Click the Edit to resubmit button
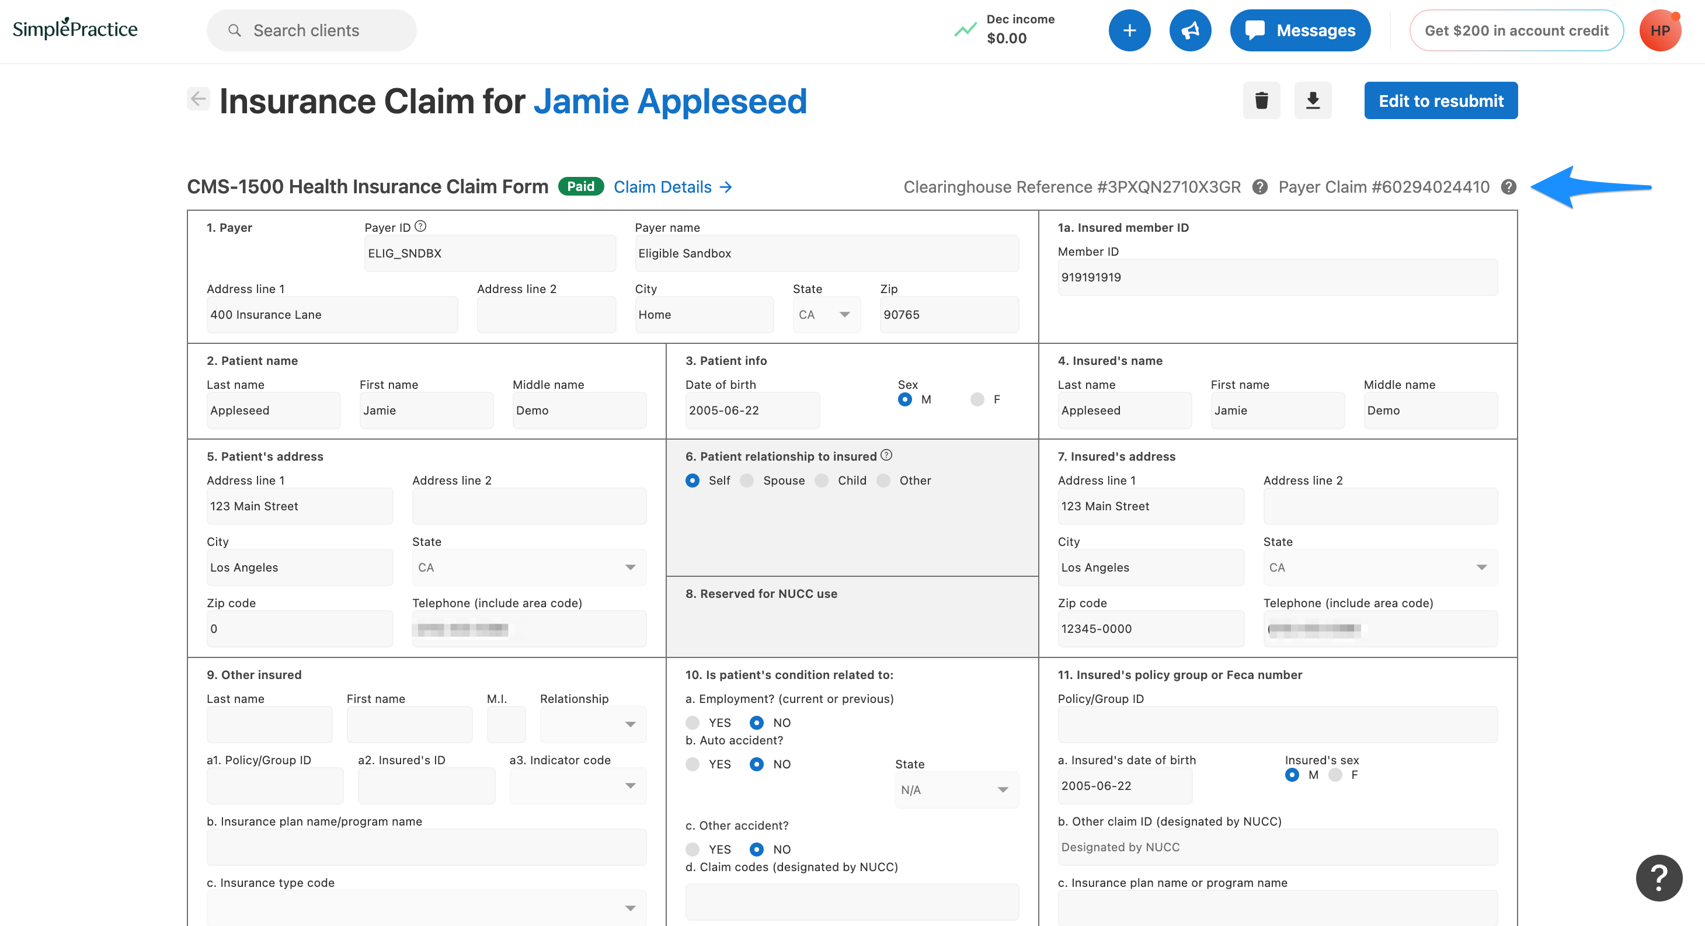The image size is (1705, 926). pos(1441,100)
